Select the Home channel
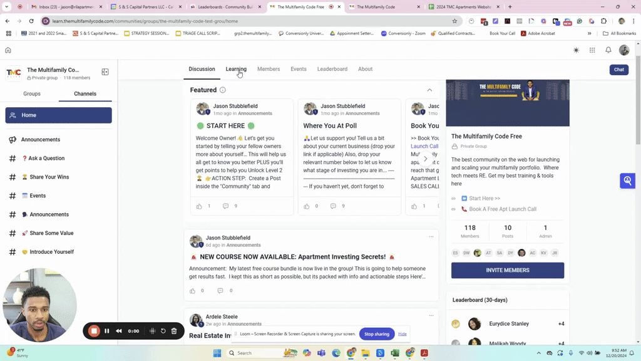This screenshot has height=361, width=641. tap(58, 115)
